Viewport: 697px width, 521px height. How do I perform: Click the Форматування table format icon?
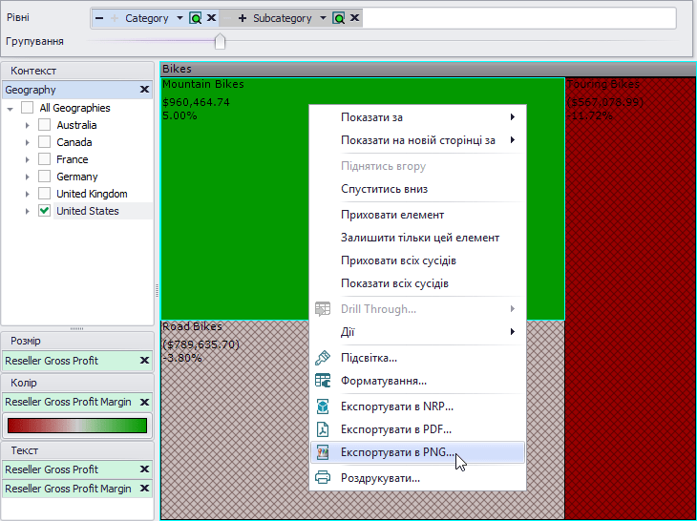[323, 381]
